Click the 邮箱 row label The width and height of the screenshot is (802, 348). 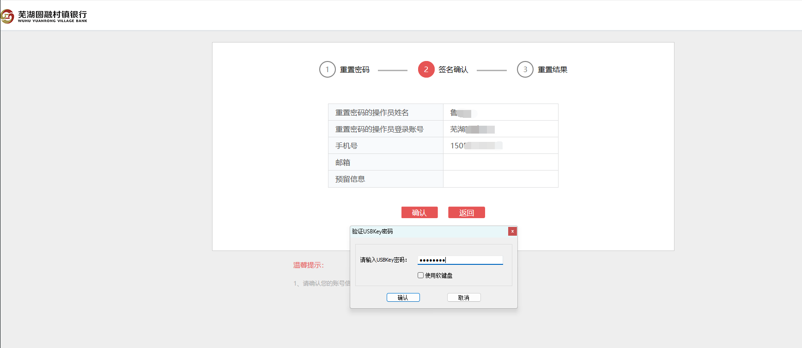pyautogui.click(x=343, y=162)
